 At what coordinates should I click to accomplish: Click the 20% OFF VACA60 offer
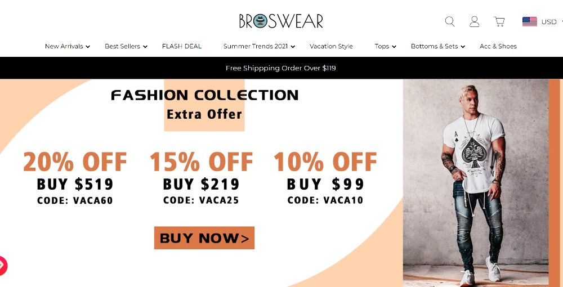coord(75,178)
